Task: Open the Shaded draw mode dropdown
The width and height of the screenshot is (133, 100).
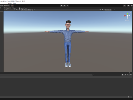Action: point(9,10)
